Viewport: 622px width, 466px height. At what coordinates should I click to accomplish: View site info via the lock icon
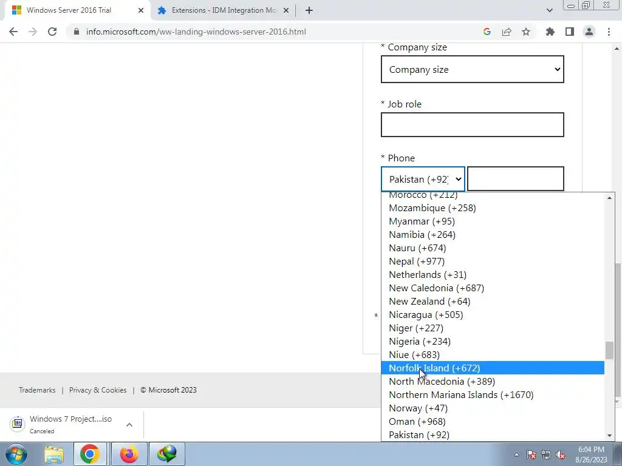pos(77,32)
